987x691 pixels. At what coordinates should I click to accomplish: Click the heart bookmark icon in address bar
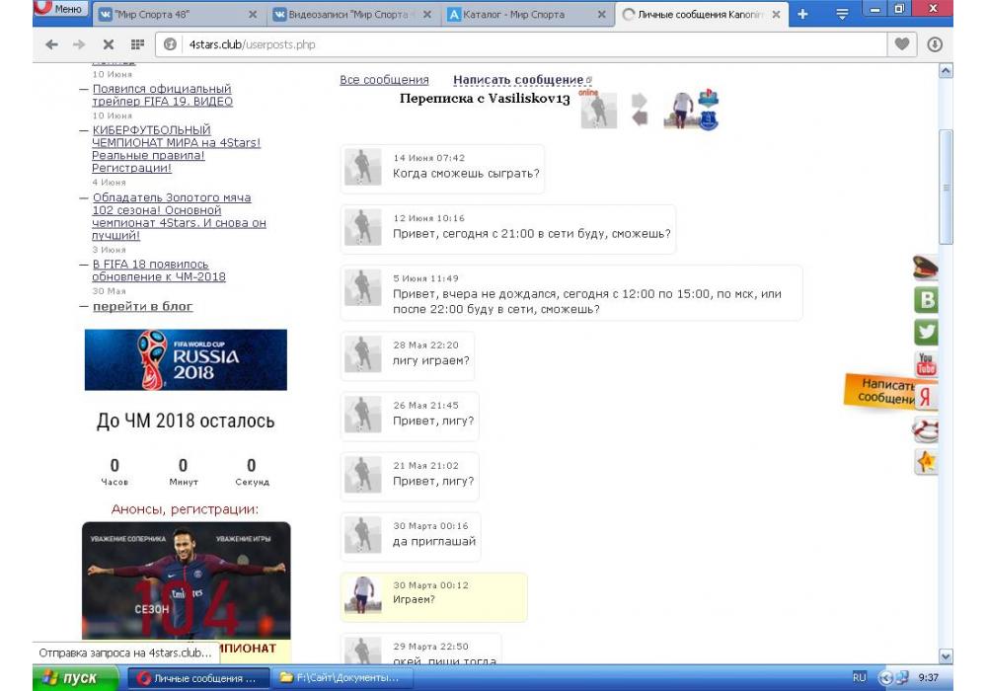coord(901,44)
